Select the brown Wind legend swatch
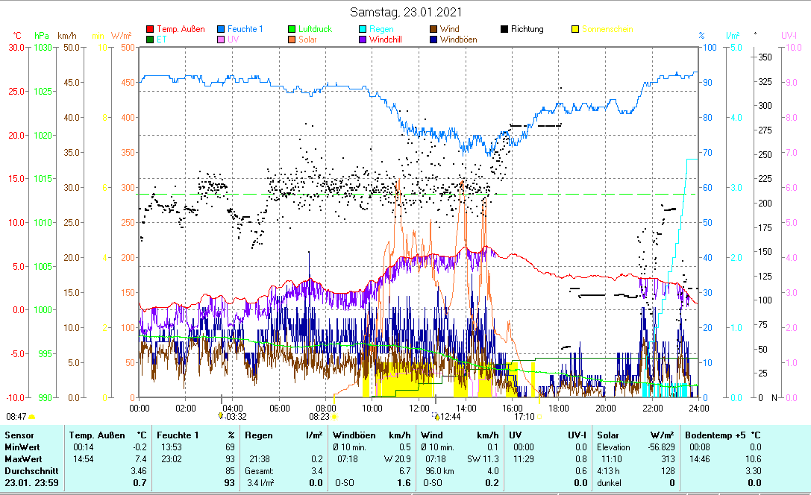This screenshot has width=811, height=495. point(433,30)
